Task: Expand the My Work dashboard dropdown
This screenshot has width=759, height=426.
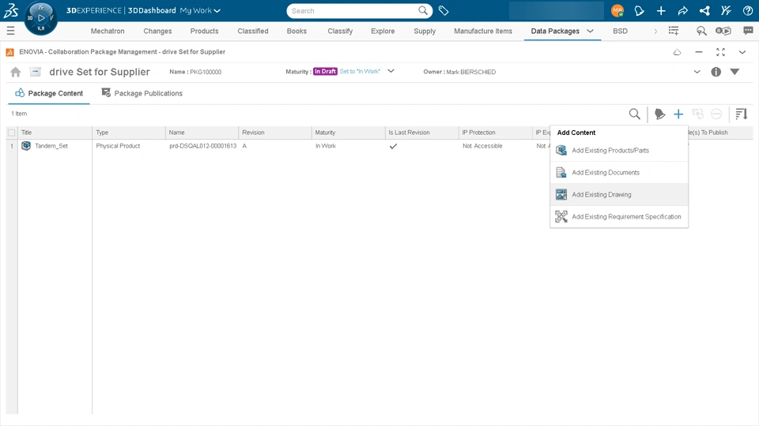Action: [217, 10]
